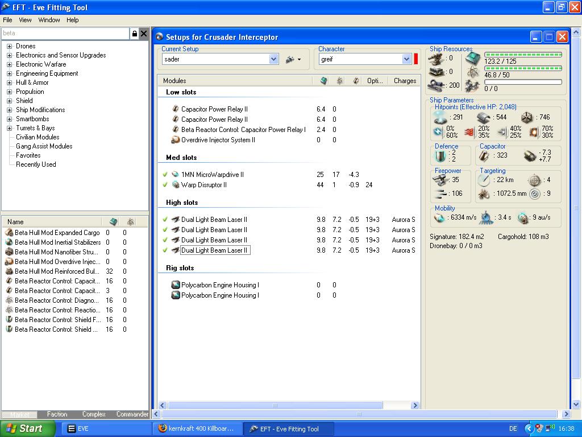The height and width of the screenshot is (437, 582).
Task: Click the Defence tank icon
Action: (440, 156)
